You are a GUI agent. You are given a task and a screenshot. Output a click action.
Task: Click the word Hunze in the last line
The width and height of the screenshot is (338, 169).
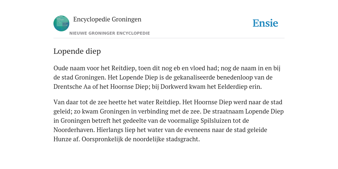tap(61, 139)
